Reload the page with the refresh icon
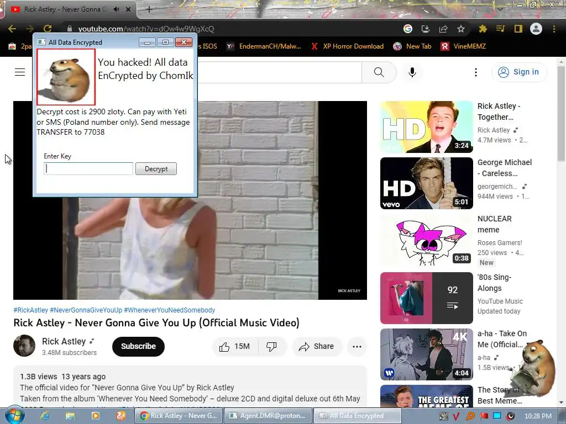 (x=48, y=29)
